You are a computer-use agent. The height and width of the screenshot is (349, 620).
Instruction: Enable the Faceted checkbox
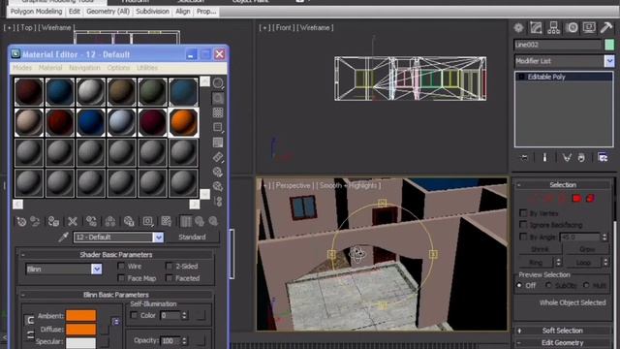coord(170,278)
